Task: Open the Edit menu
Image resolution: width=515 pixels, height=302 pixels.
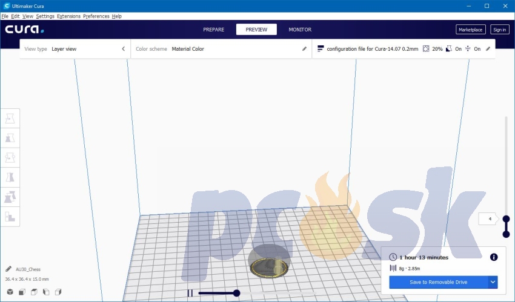Action: 15,16
